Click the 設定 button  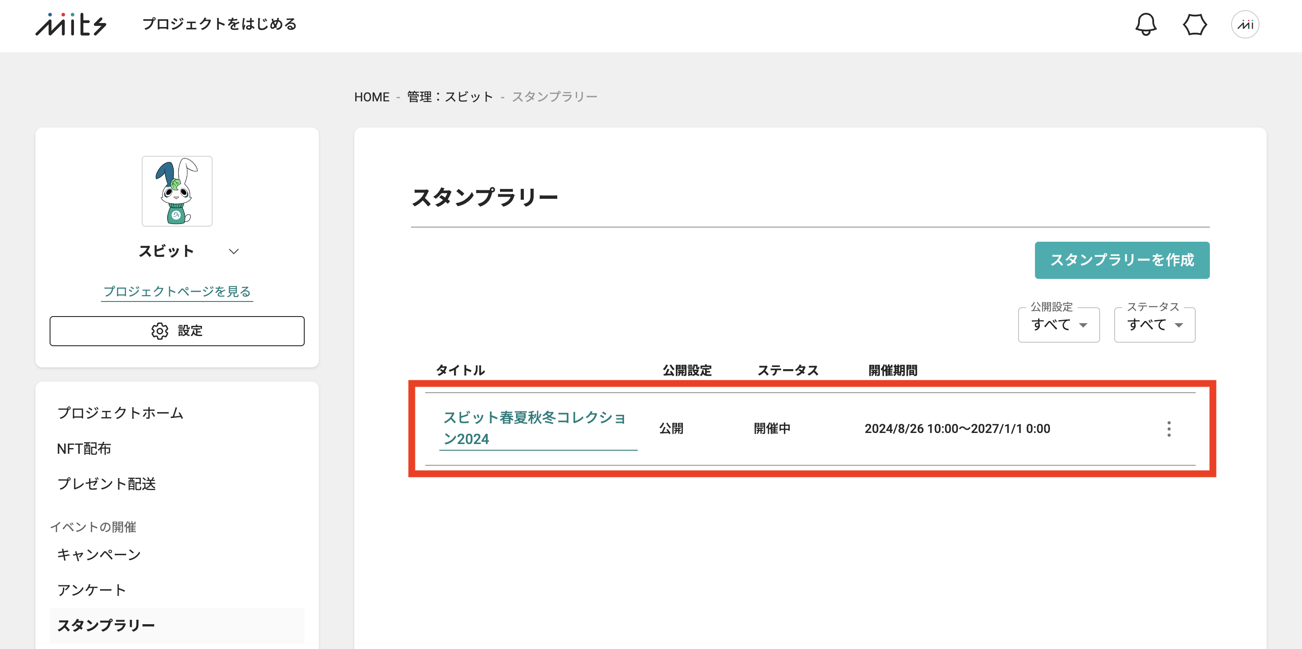[177, 331]
